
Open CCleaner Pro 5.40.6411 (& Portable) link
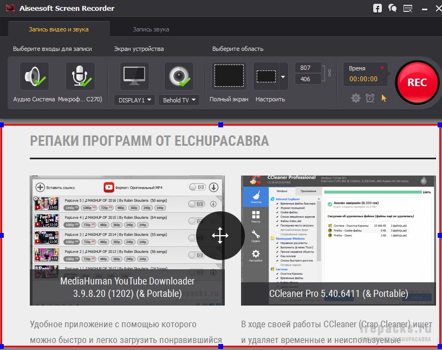click(339, 294)
